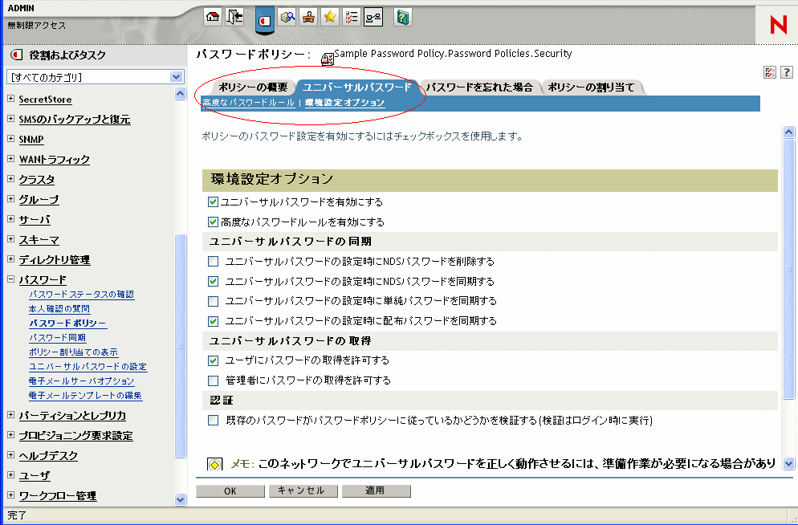Click the Favorites star icon
This screenshot has height=525, width=798.
[330, 17]
